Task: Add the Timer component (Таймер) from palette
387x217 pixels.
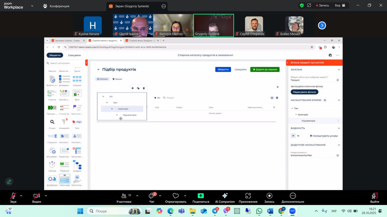Action: 52,165
